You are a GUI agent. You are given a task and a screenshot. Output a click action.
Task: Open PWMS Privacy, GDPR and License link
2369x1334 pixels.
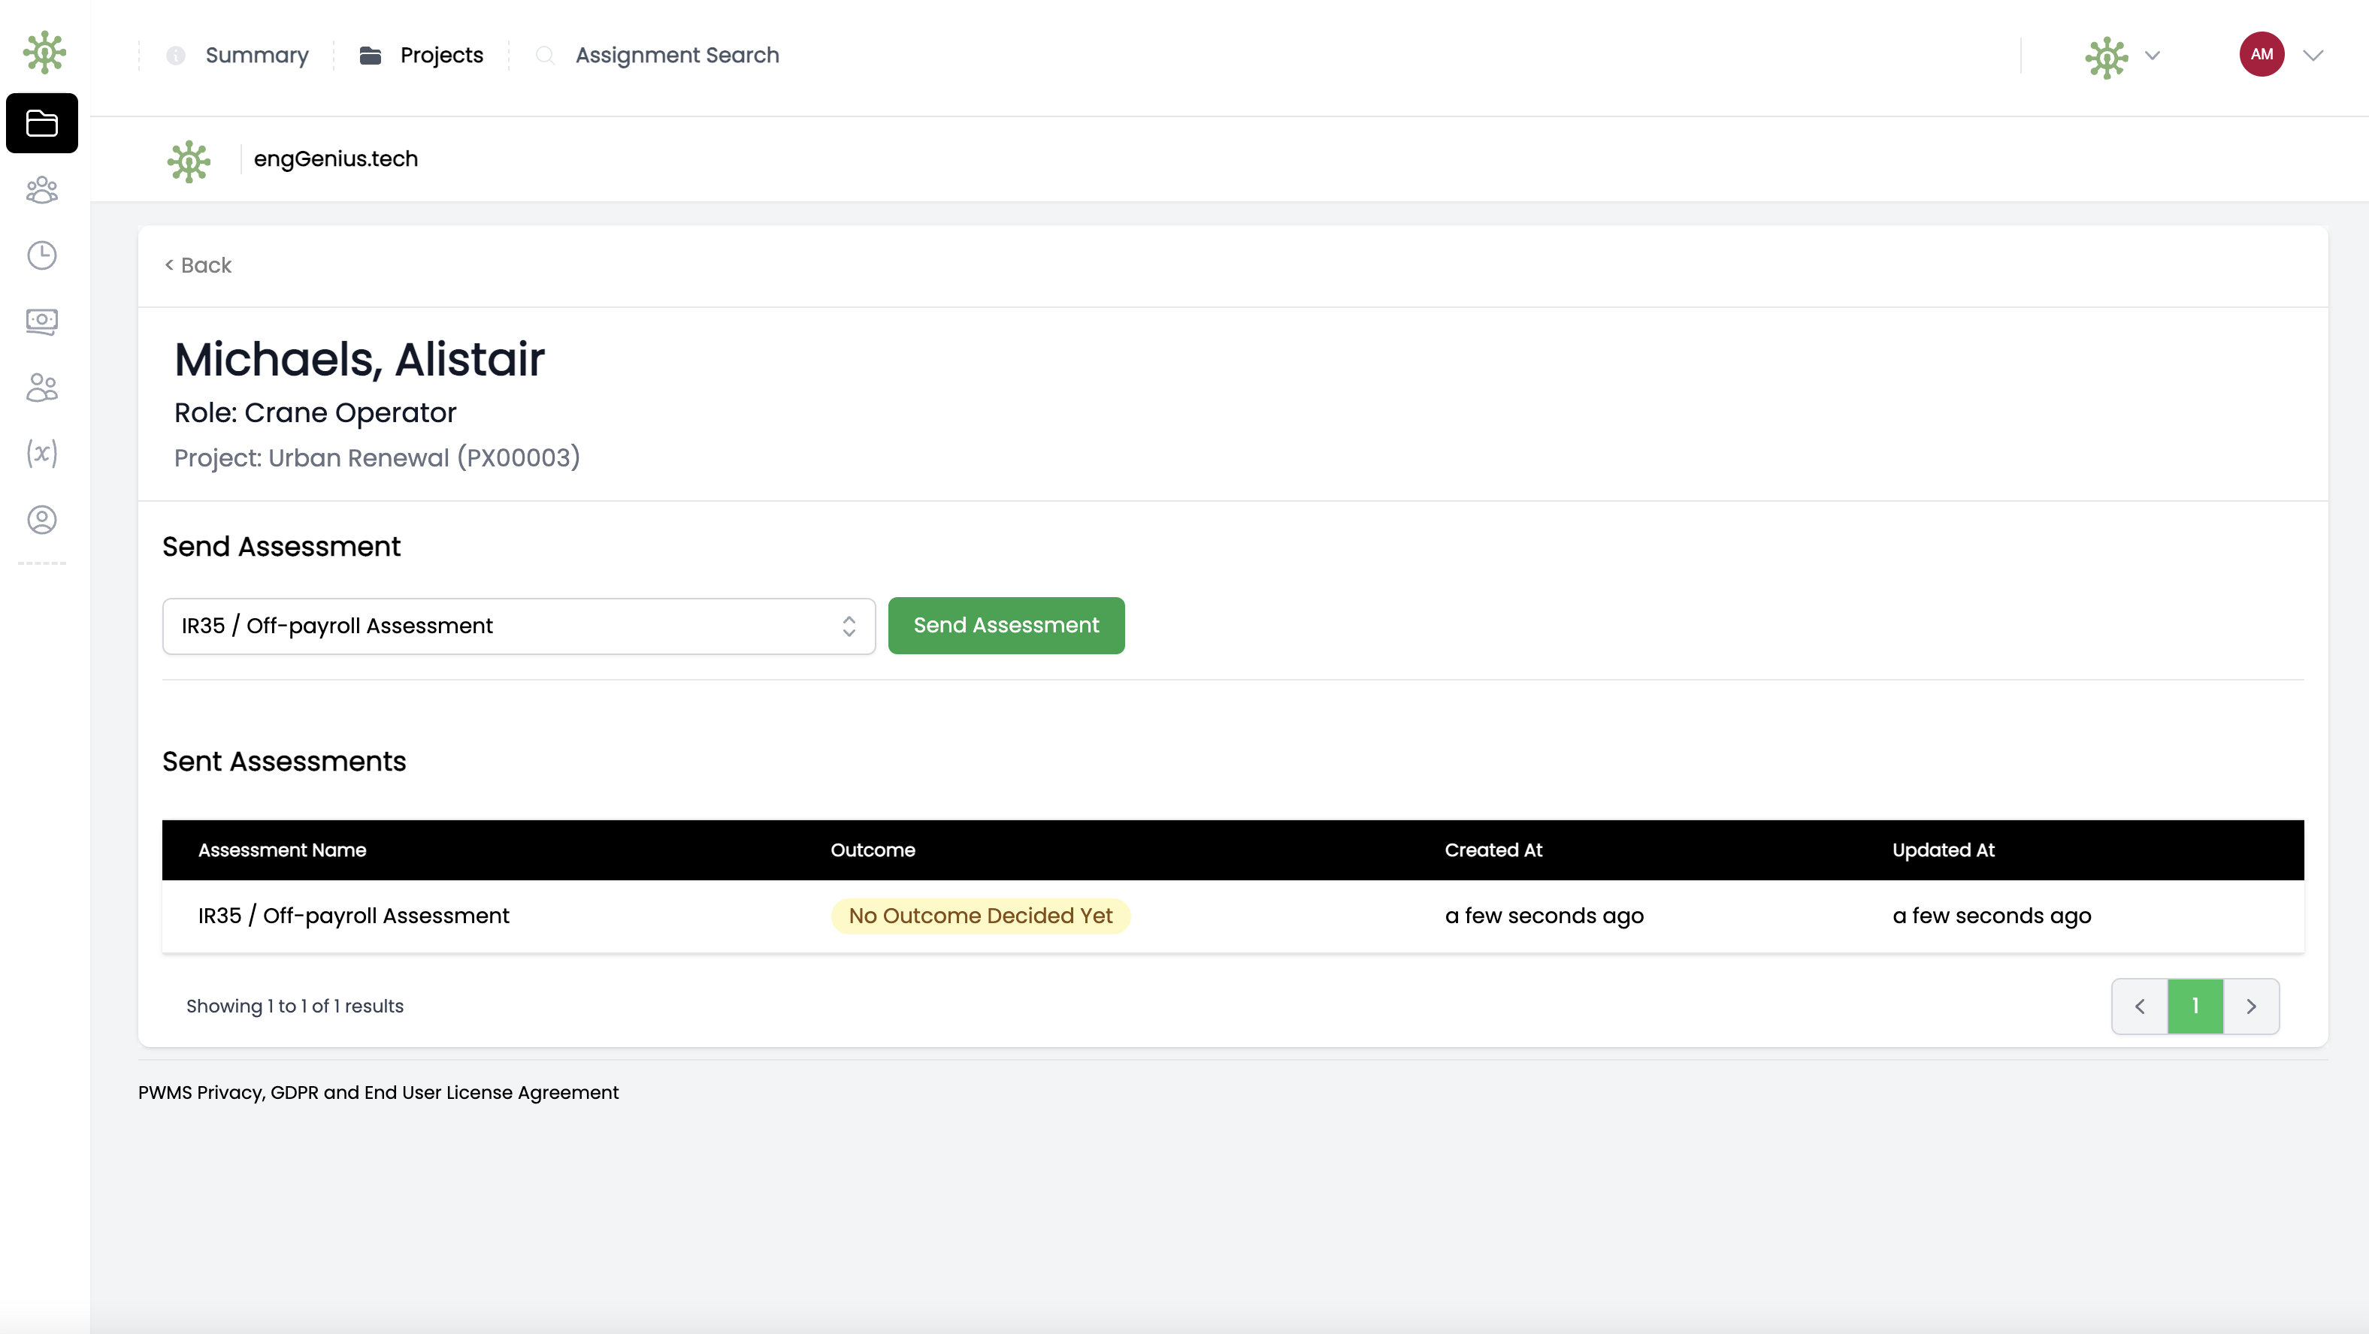coord(378,1092)
